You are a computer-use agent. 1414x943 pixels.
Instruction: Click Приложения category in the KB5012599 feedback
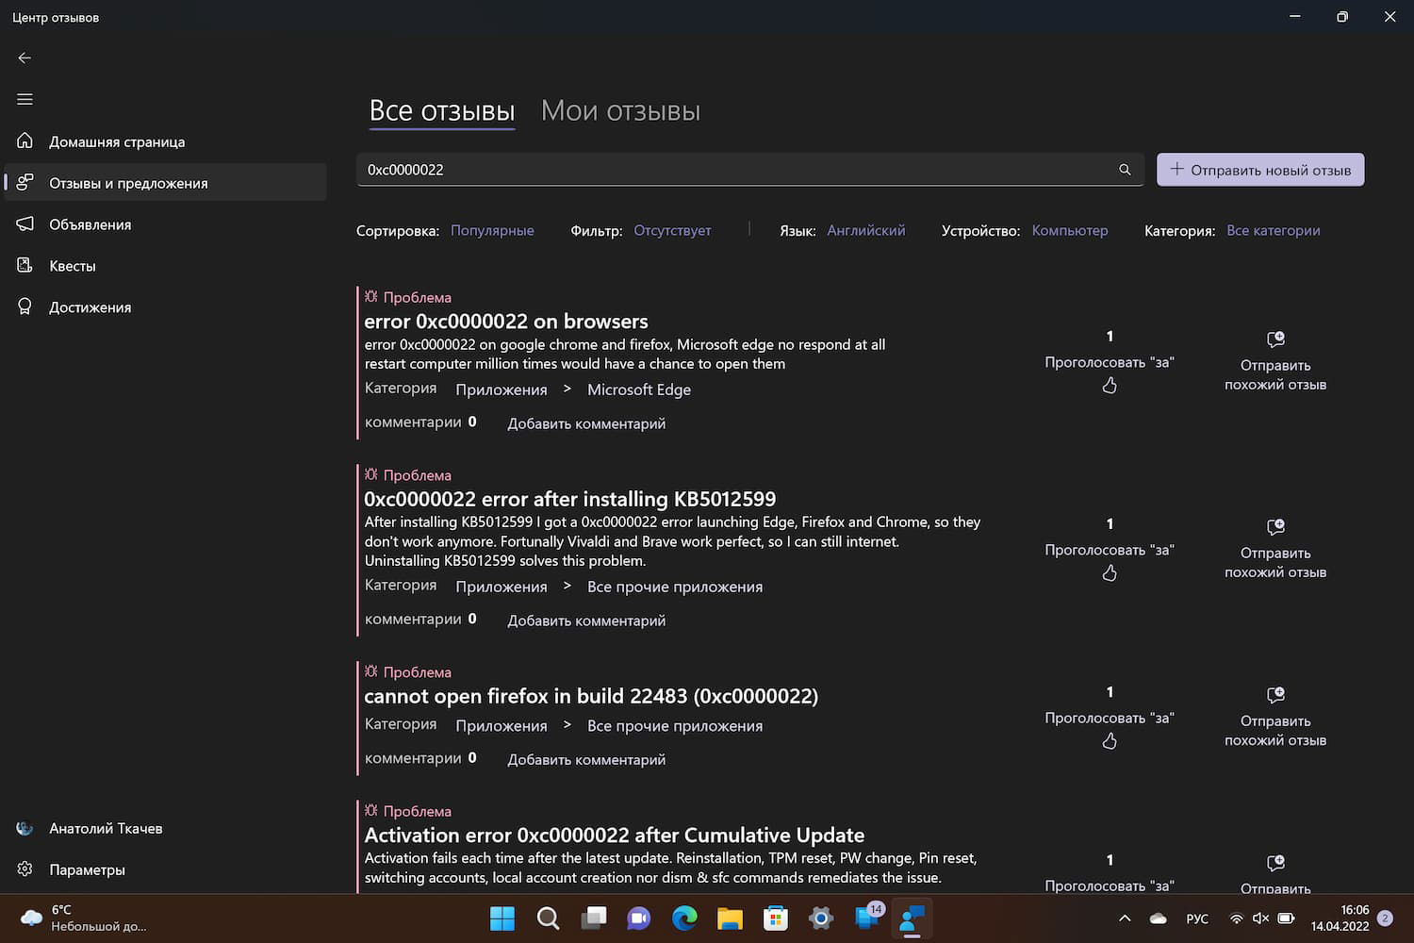click(x=501, y=587)
